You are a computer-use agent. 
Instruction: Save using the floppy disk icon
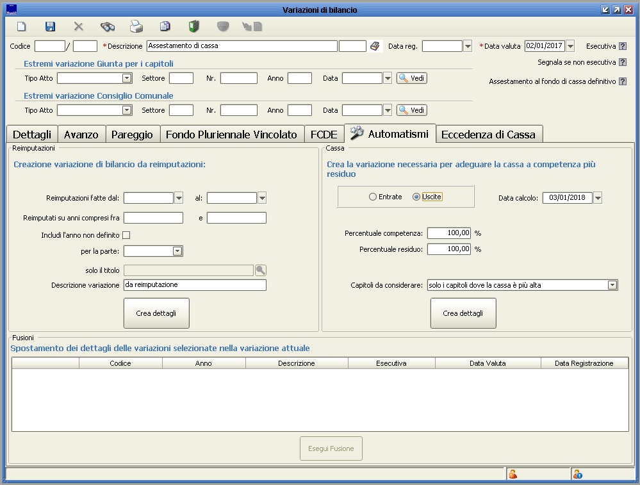(x=50, y=26)
